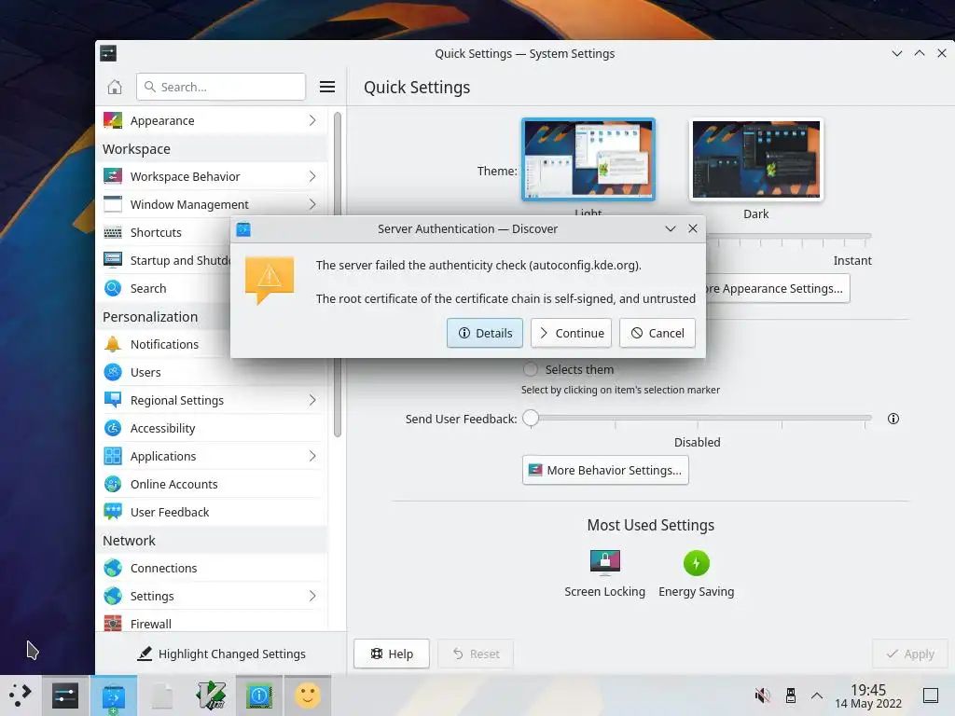The image size is (955, 716).
Task: Click the User Feedback speech icon
Action: pyautogui.click(x=113, y=512)
